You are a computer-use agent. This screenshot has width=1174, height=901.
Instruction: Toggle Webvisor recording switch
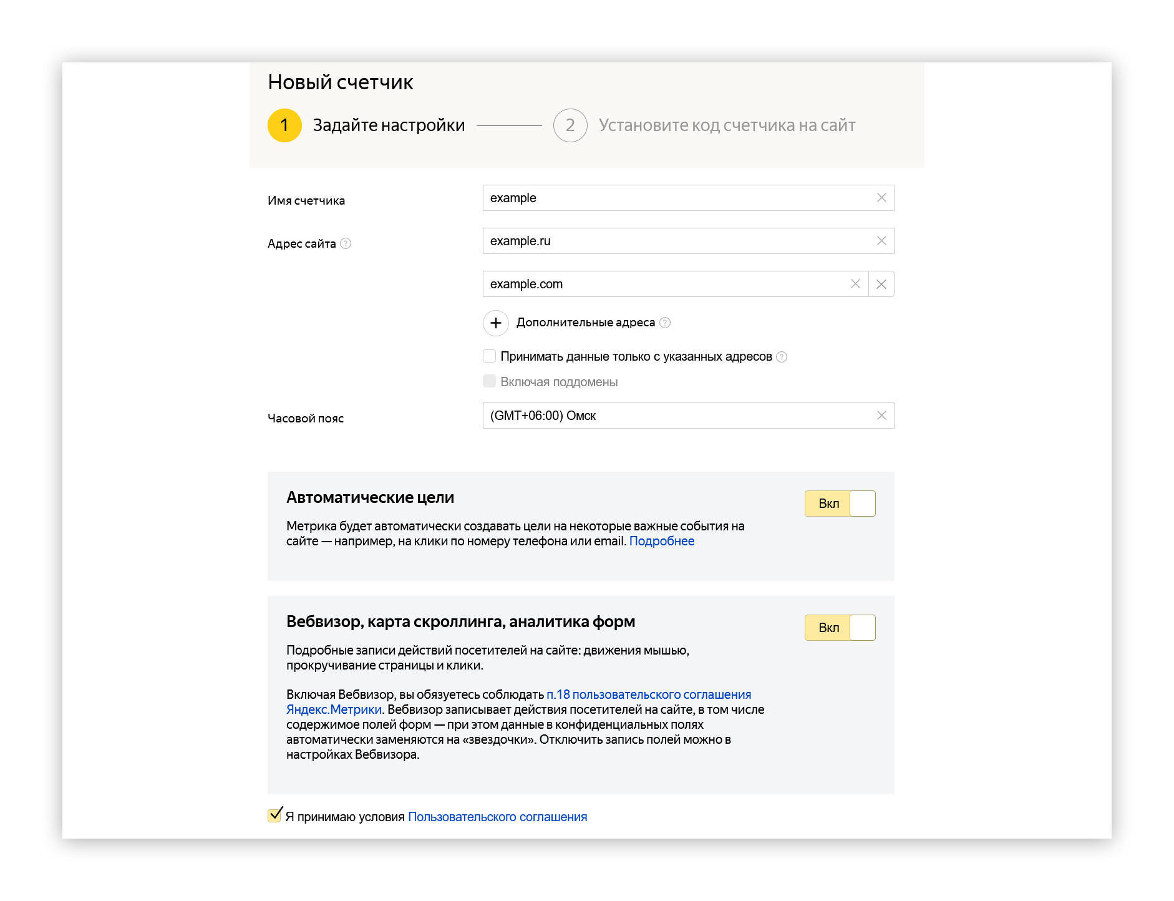[840, 628]
